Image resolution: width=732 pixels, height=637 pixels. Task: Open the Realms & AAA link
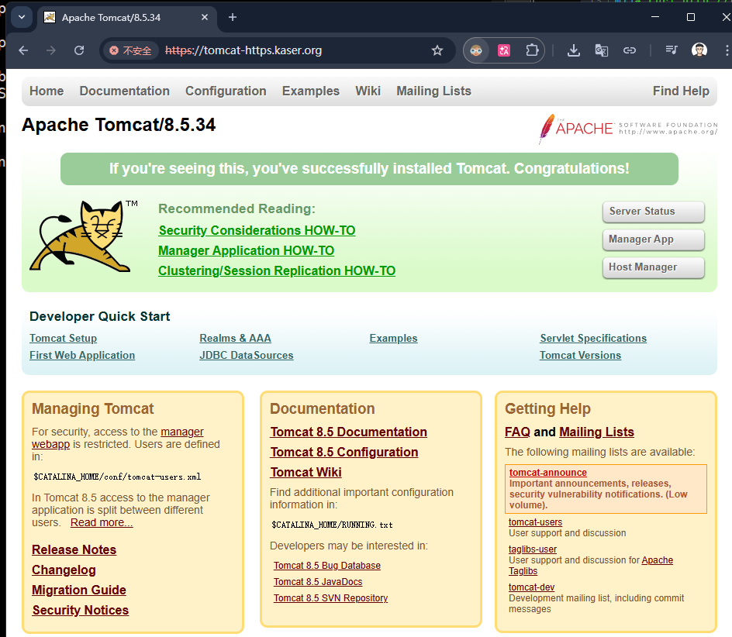235,339
